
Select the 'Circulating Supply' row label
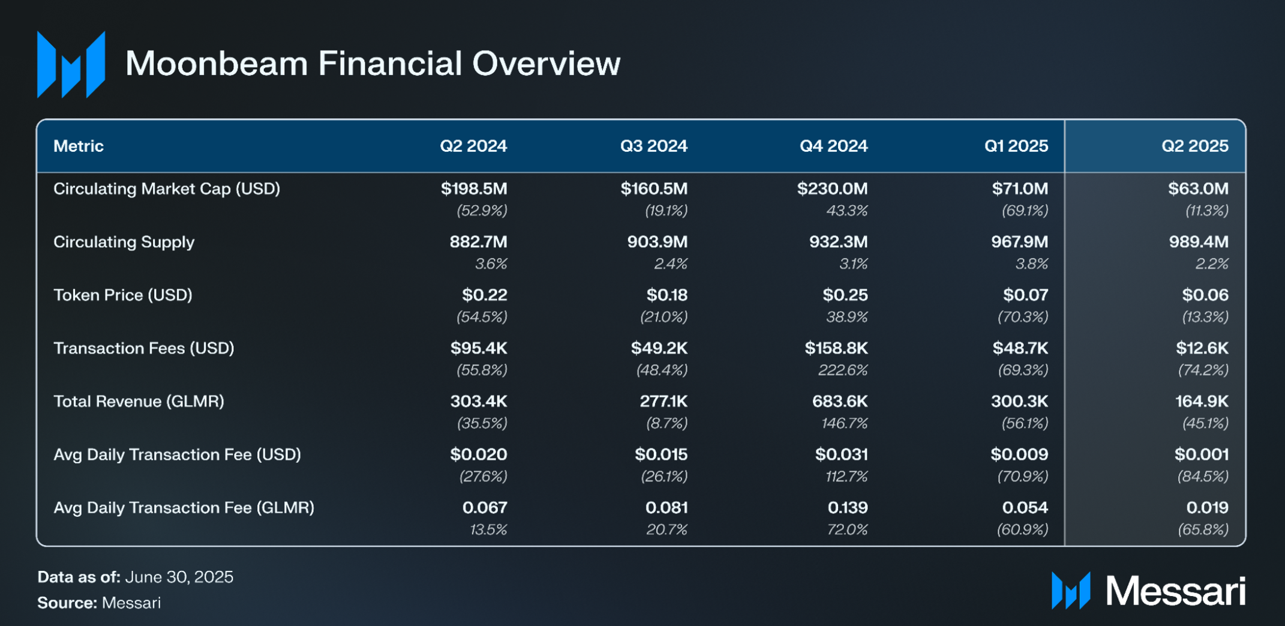click(124, 242)
